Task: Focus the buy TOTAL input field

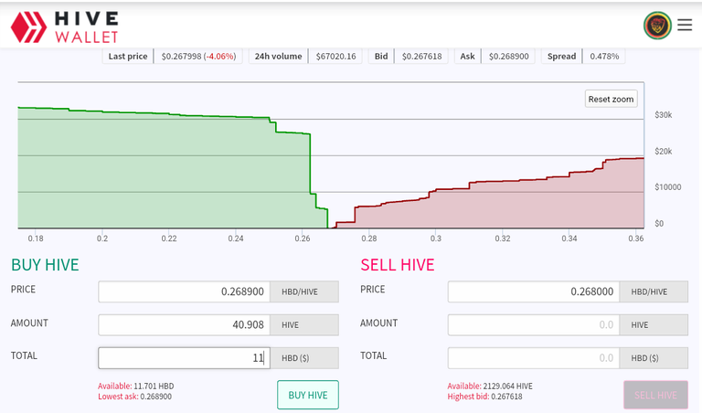Action: 184,358
